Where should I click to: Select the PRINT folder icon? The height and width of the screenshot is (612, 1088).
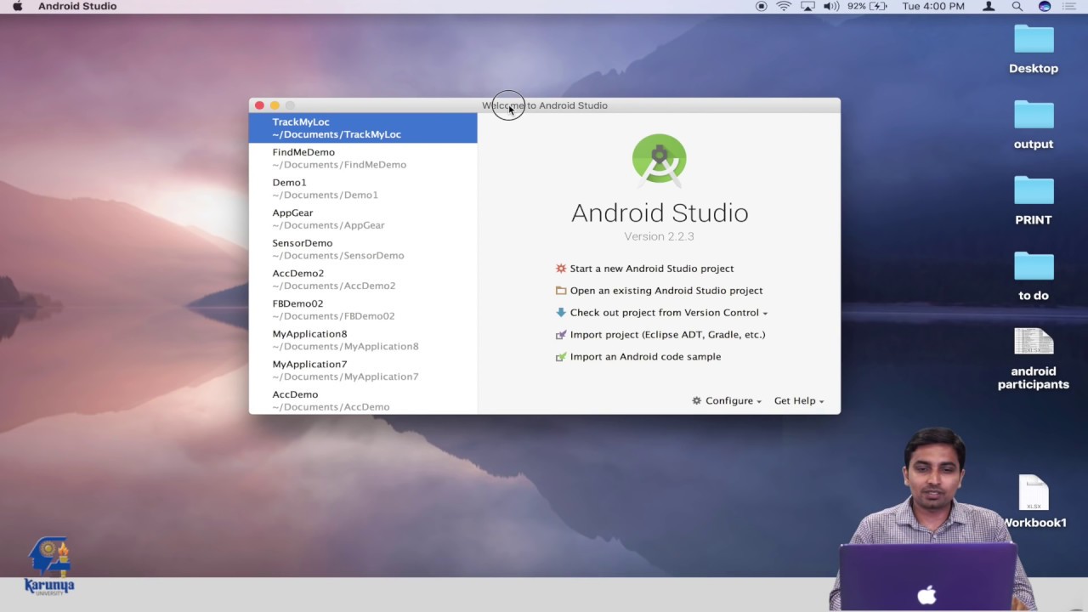[1034, 190]
